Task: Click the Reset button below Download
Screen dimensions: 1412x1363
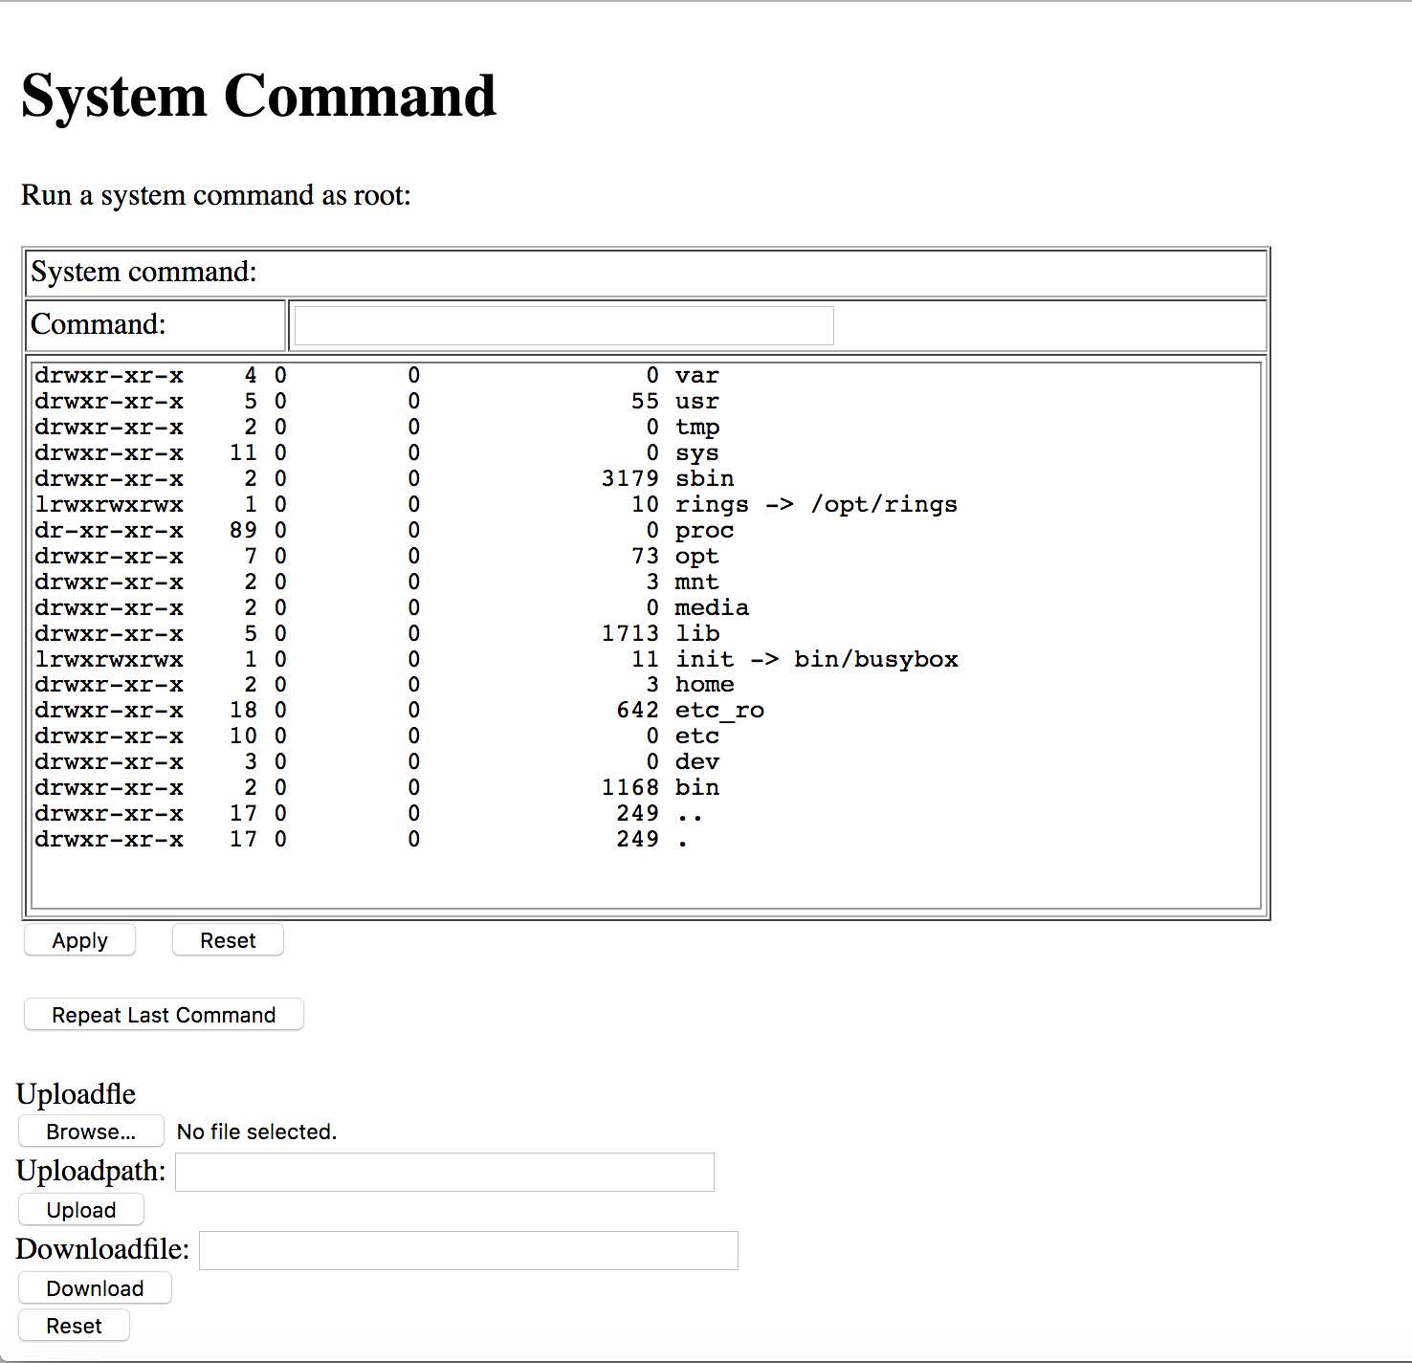Action: 74,1326
